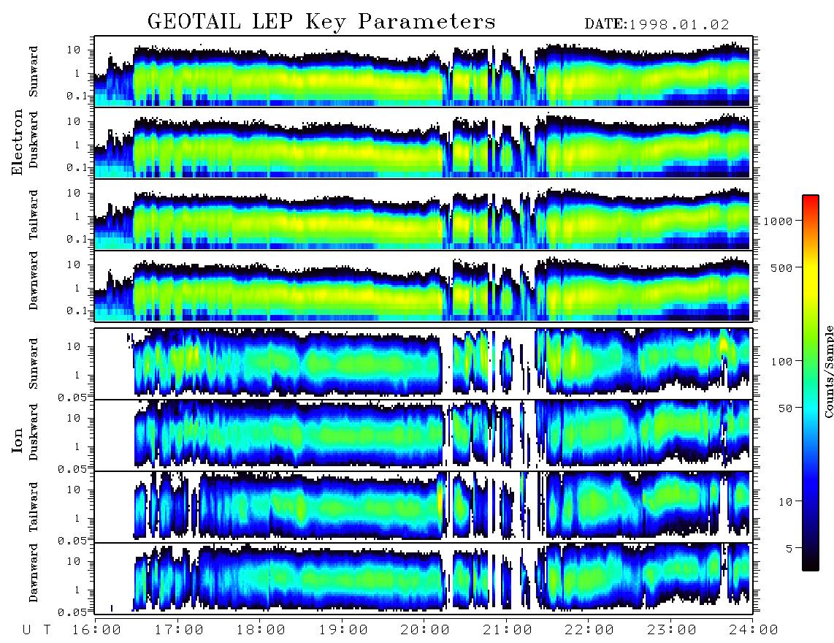Click the 1000 colorbar tick label

(777, 221)
